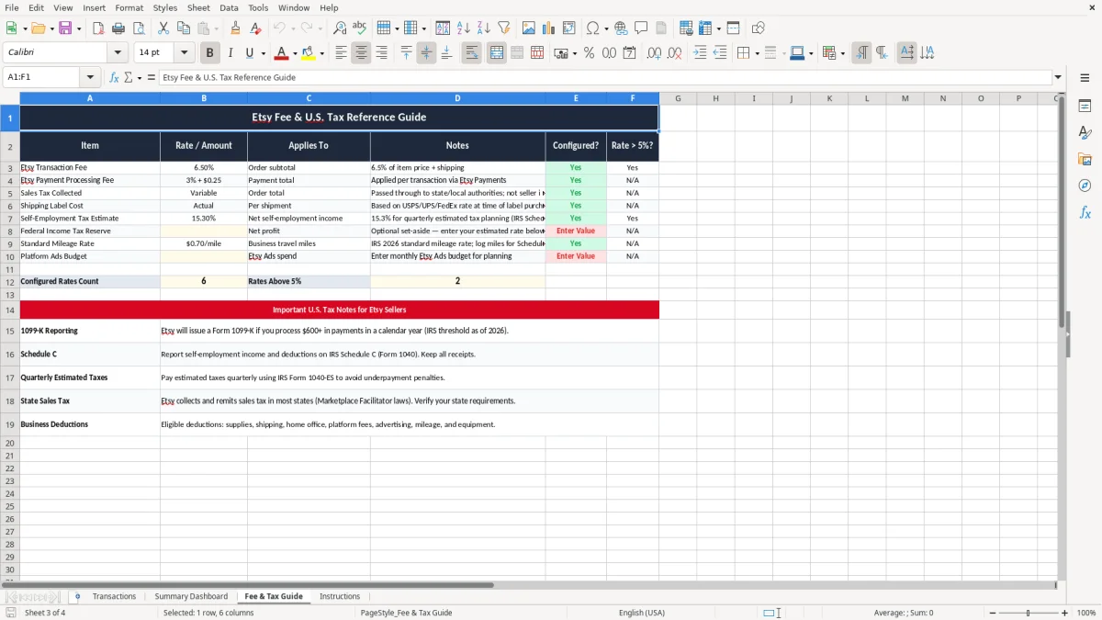The height and width of the screenshot is (620, 1102).
Task: Expand font color dropdown arrow
Action: (295, 53)
